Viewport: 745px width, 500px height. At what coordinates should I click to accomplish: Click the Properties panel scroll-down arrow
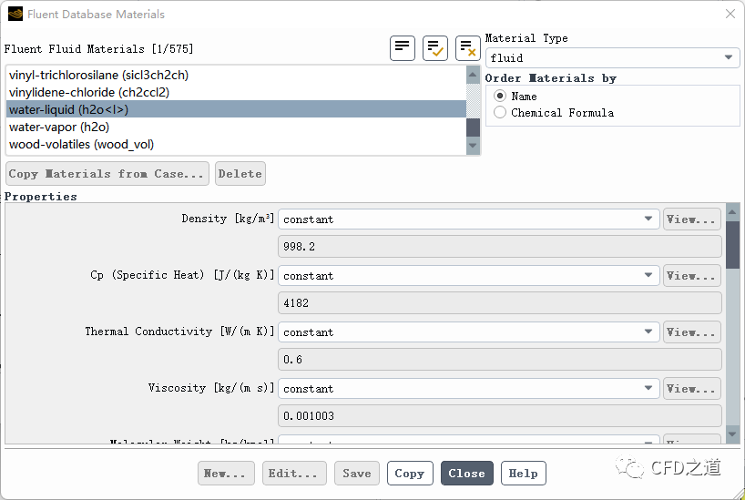point(732,434)
